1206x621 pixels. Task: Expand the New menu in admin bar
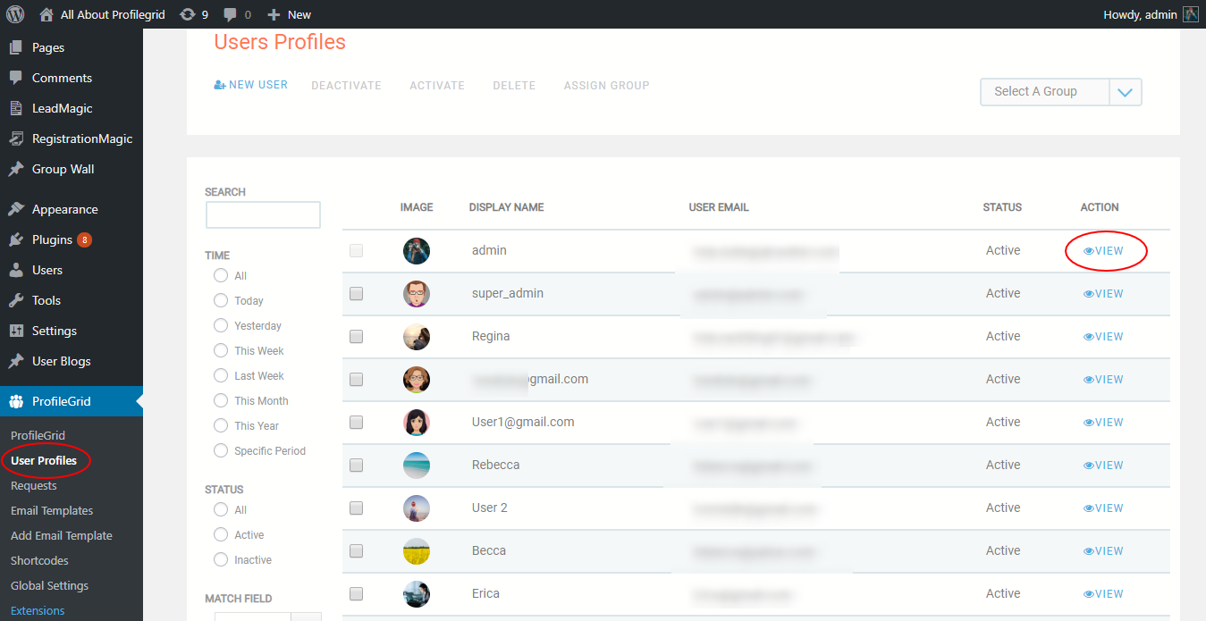point(290,14)
